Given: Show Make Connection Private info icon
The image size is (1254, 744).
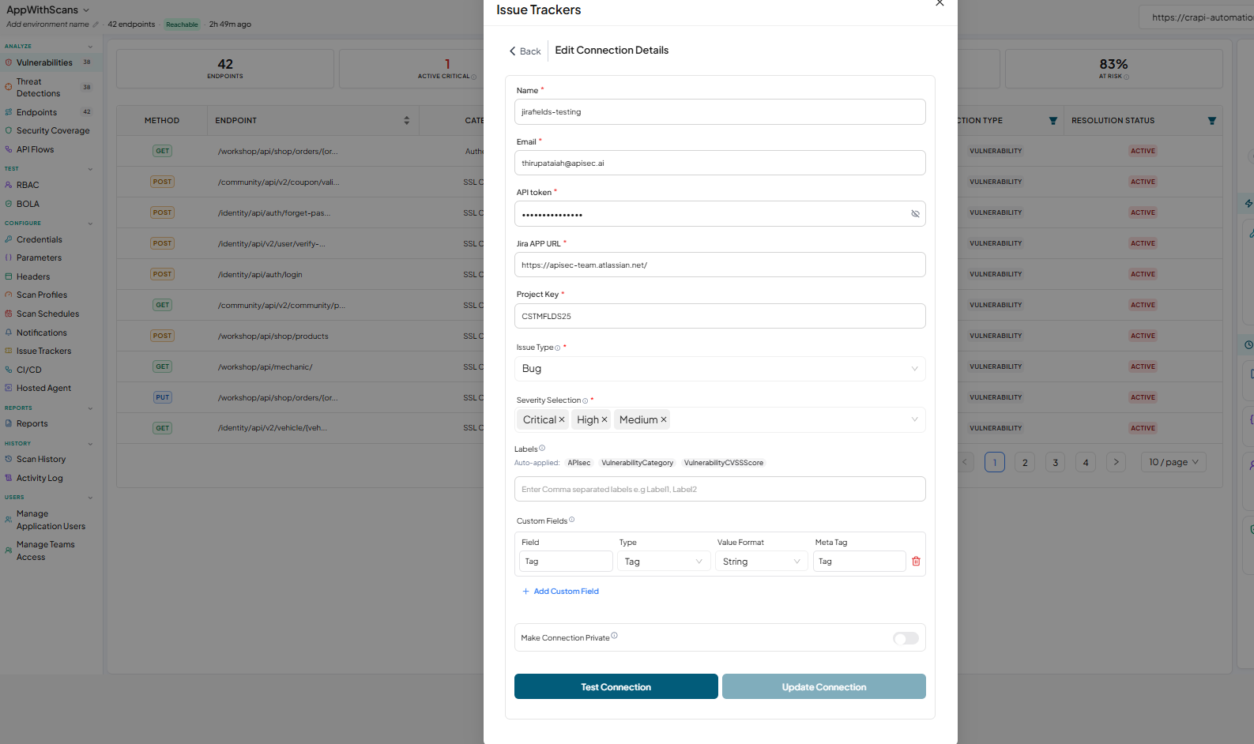Looking at the screenshot, I should click(614, 636).
